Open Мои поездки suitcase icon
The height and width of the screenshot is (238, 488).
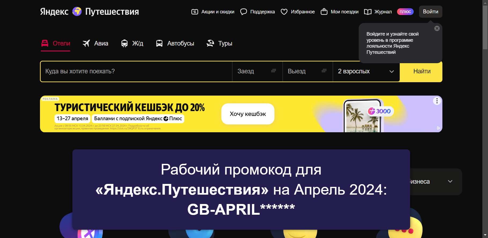324,12
